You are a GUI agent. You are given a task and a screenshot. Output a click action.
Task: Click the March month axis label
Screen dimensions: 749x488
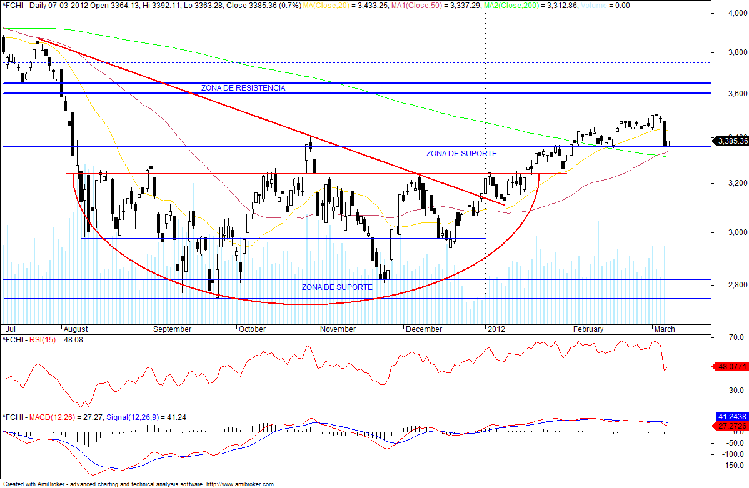[x=665, y=329]
